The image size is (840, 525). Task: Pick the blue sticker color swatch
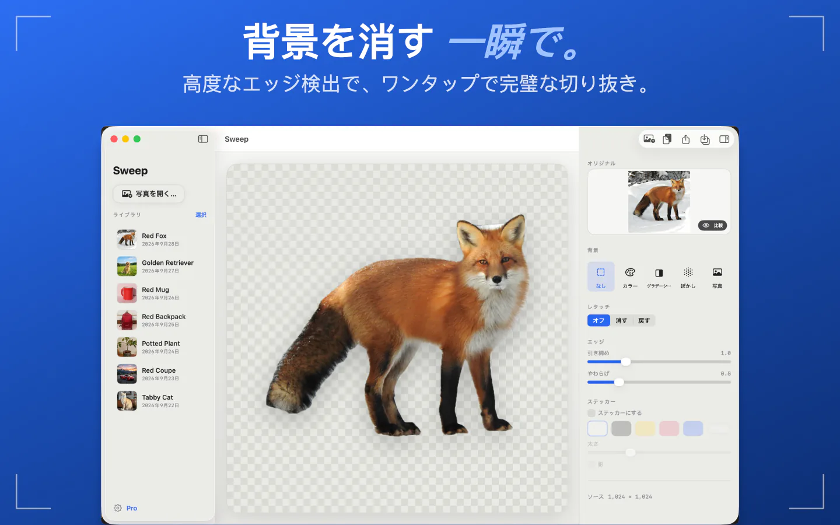[693, 428]
